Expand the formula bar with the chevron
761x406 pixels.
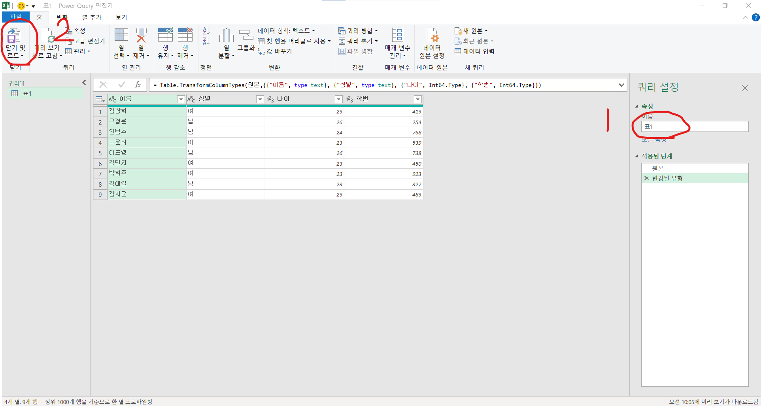[621, 85]
